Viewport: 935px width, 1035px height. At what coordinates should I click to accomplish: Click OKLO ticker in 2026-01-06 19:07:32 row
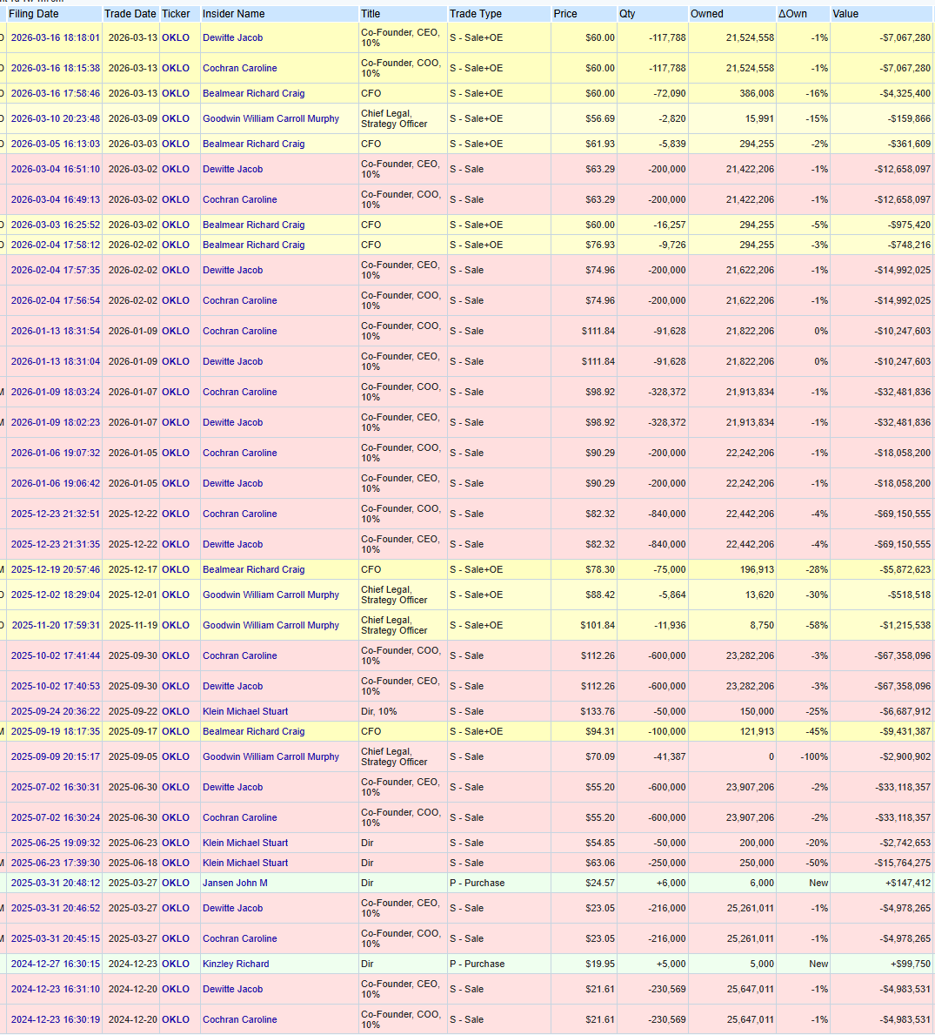pos(176,453)
